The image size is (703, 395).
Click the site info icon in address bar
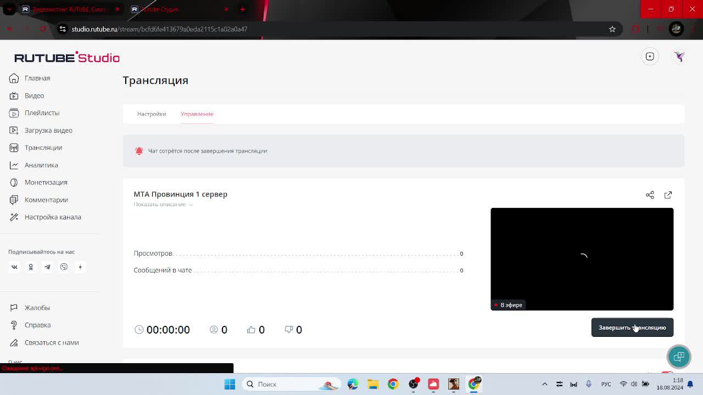(63, 29)
